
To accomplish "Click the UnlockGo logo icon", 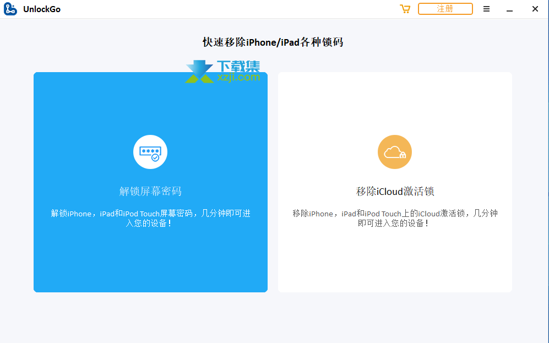I will tap(10, 9).
